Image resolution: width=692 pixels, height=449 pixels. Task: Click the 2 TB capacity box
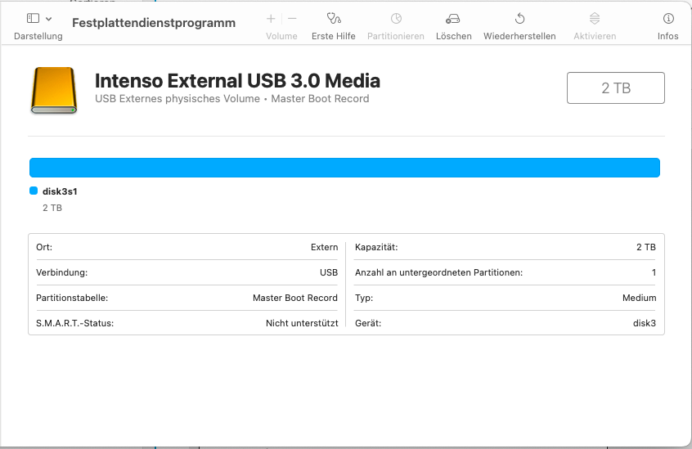pyautogui.click(x=615, y=88)
